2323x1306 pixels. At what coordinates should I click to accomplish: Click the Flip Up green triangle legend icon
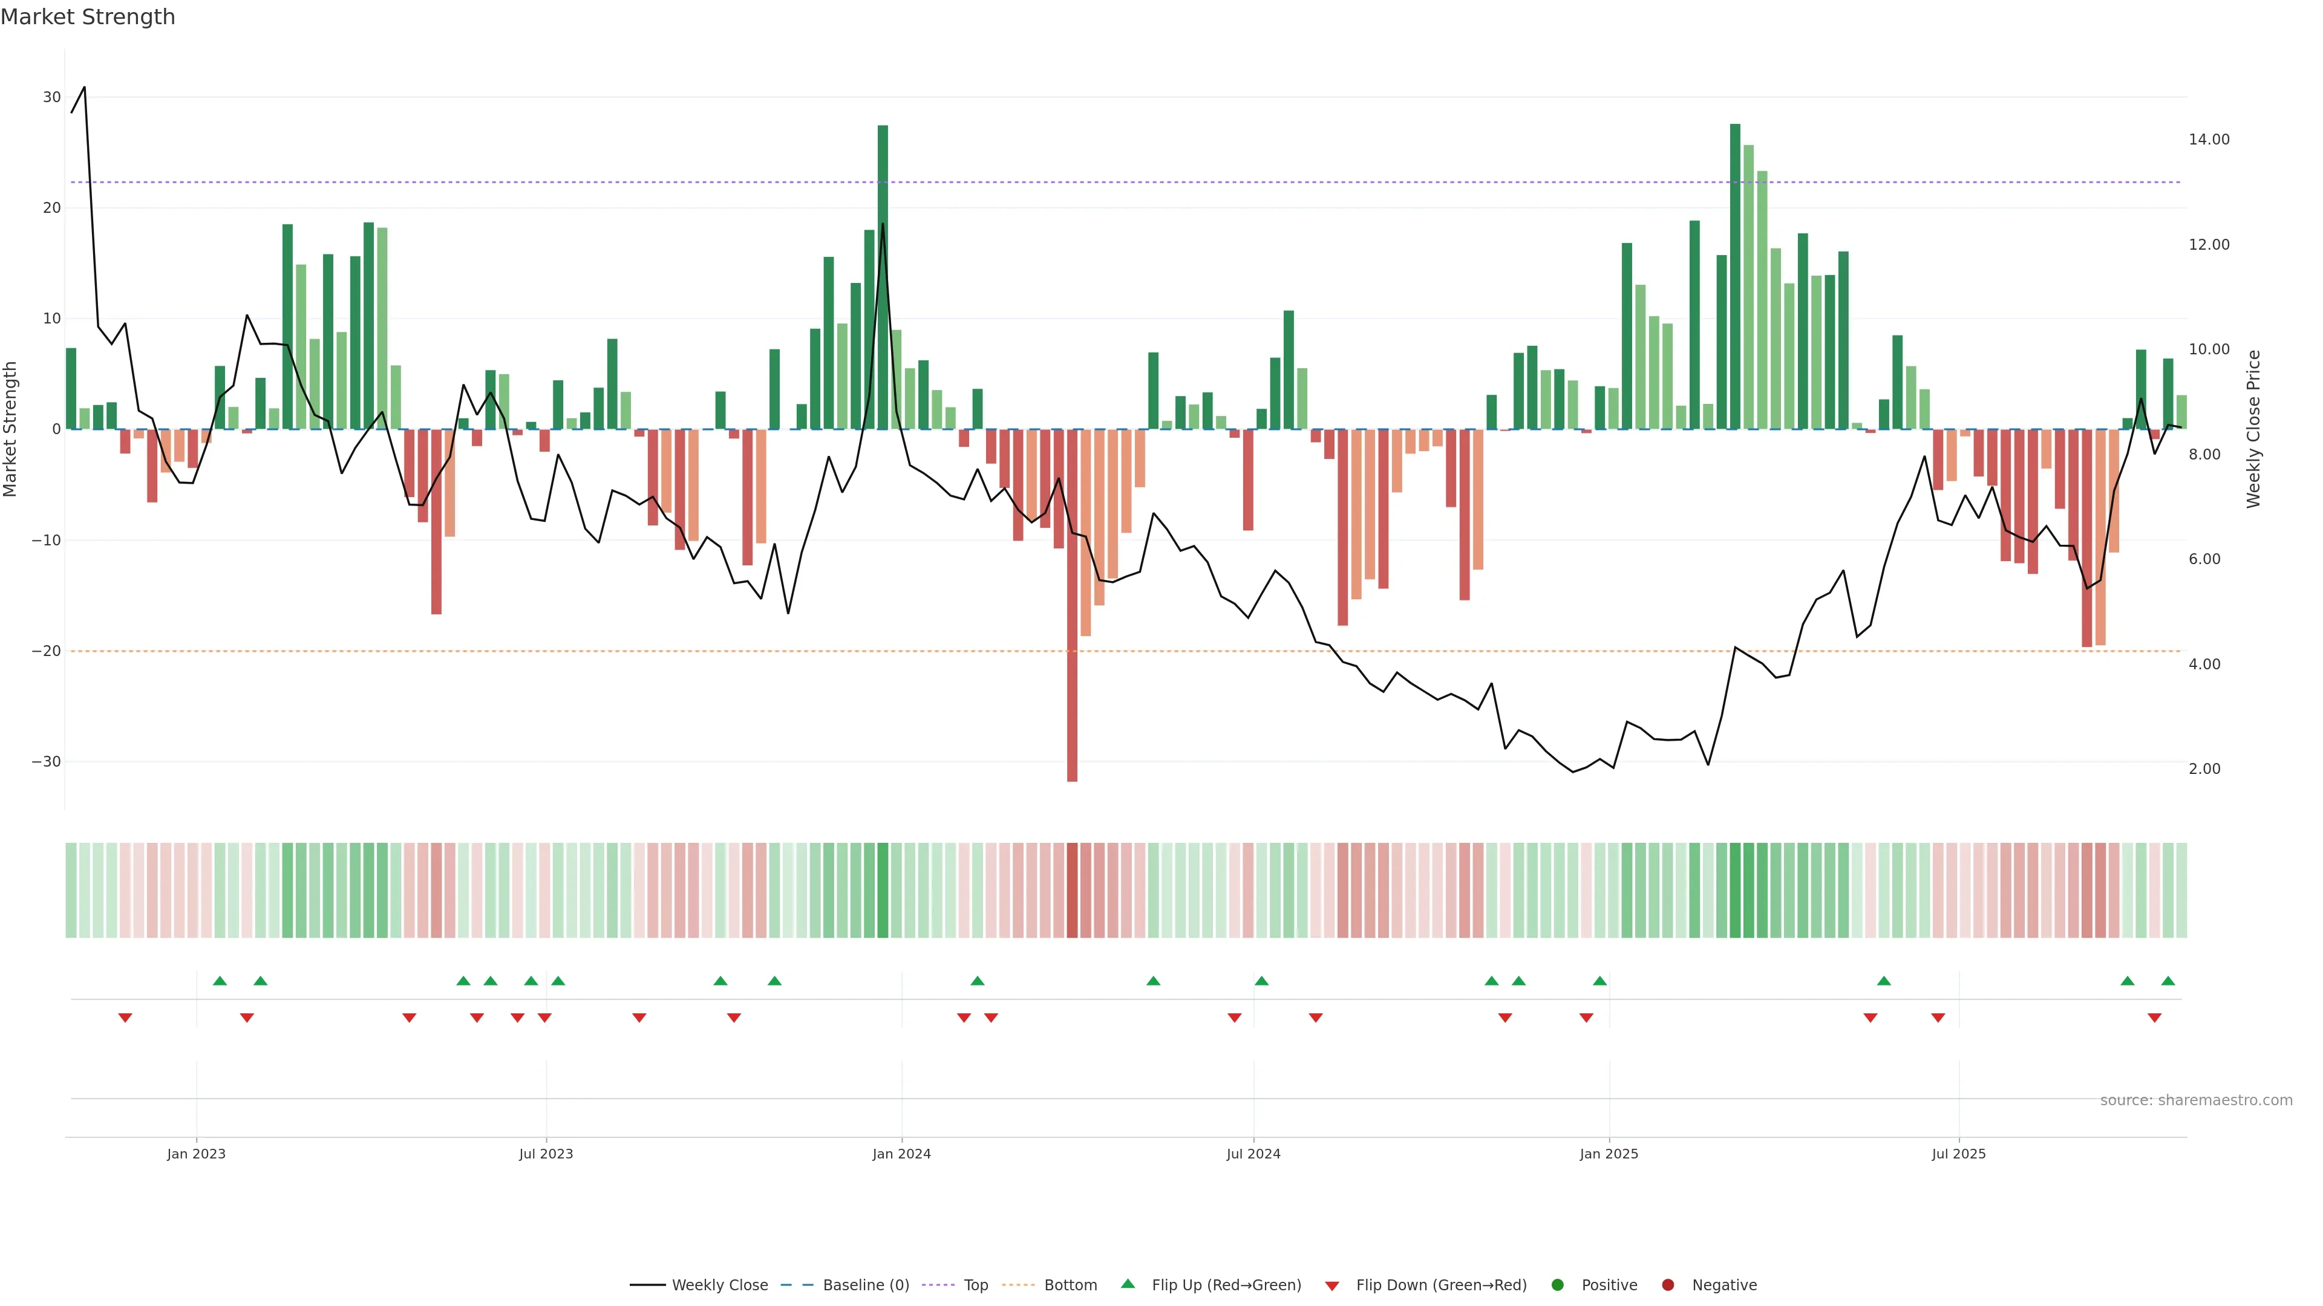point(1127,1284)
